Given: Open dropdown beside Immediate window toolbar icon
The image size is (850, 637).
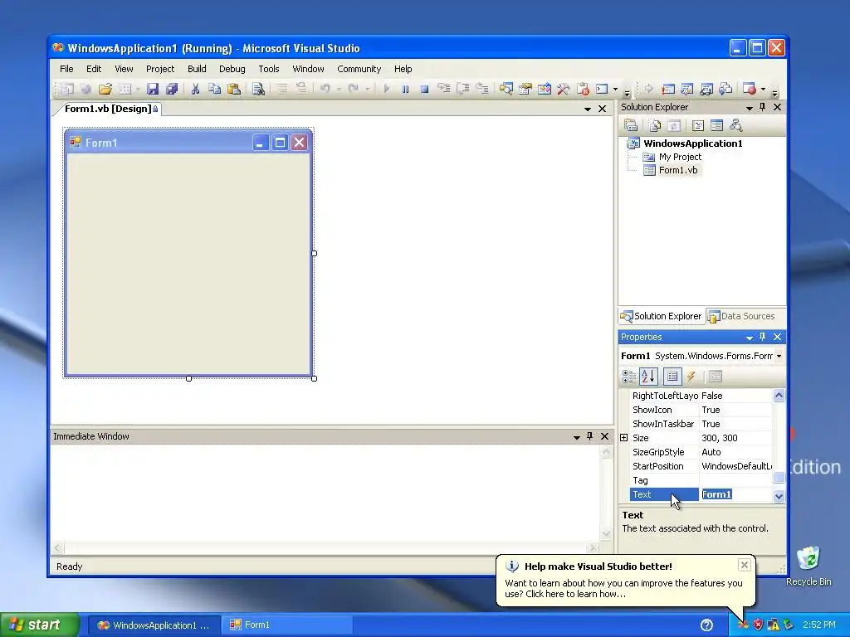Looking at the screenshot, I should tap(615, 89).
